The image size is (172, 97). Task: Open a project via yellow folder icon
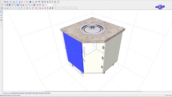[x=5, y=2]
